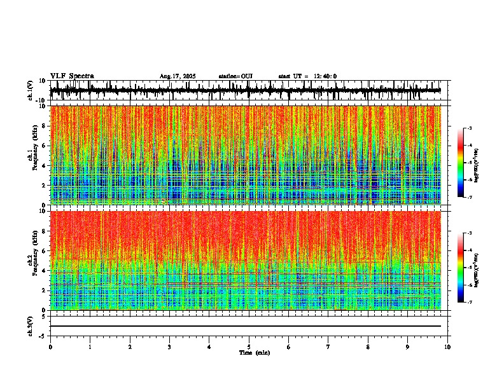The height and width of the screenshot is (389, 504).
Task: Click the "Time (min)" axis label
Action: click(255, 353)
